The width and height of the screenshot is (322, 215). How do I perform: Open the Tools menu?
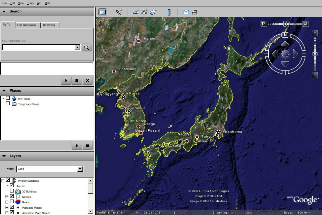(x=30, y=3)
